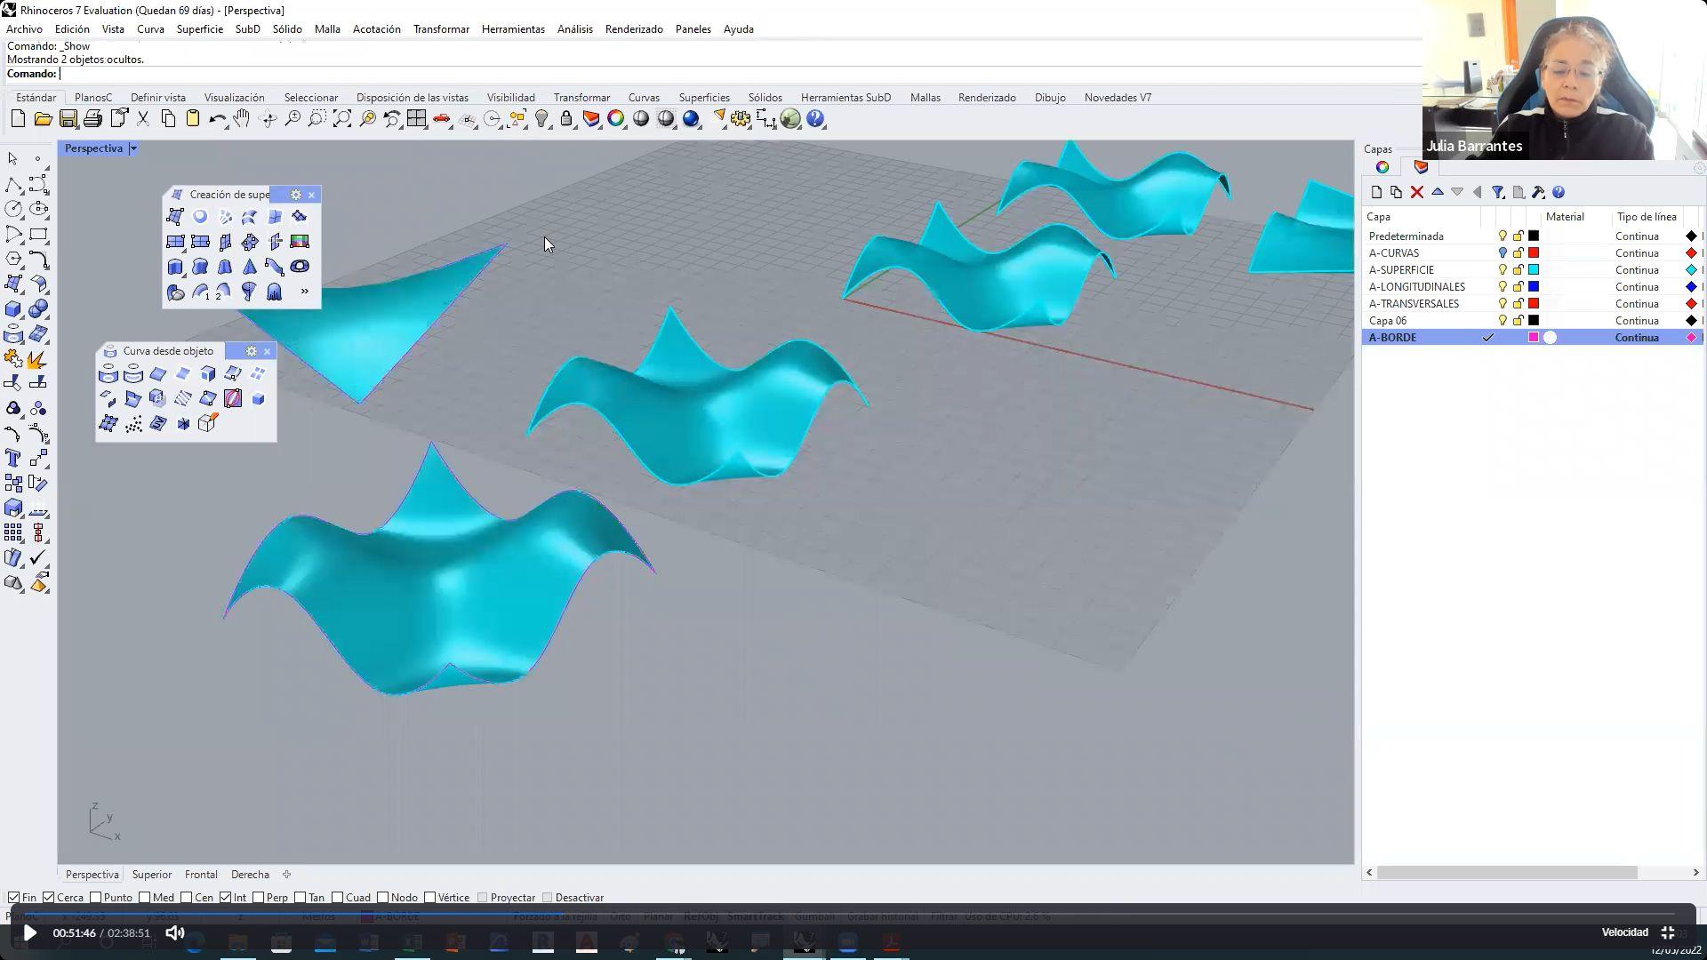
Task: Open gear options of Curva desde objeto toolbar
Action: point(252,351)
